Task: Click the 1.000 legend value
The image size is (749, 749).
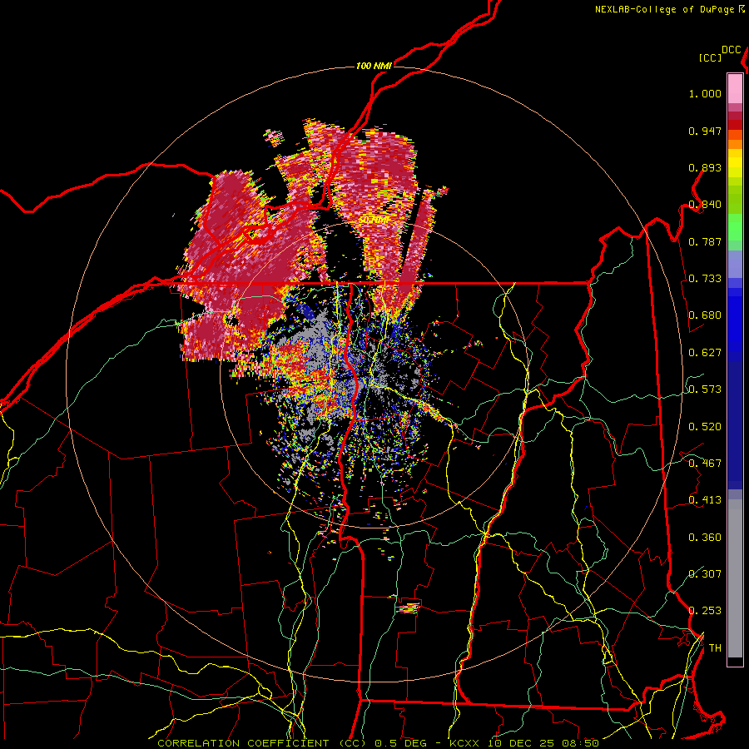Action: pos(705,93)
